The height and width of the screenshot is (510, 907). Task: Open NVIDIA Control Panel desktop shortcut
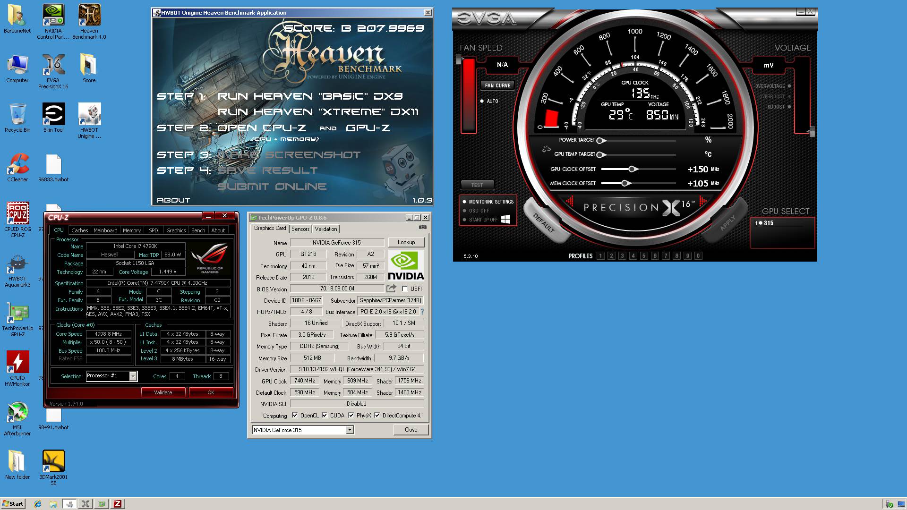pos(53,22)
